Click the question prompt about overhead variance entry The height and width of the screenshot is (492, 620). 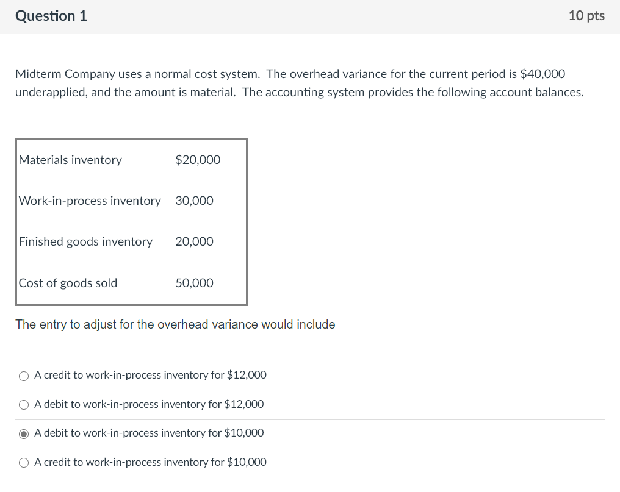(176, 324)
